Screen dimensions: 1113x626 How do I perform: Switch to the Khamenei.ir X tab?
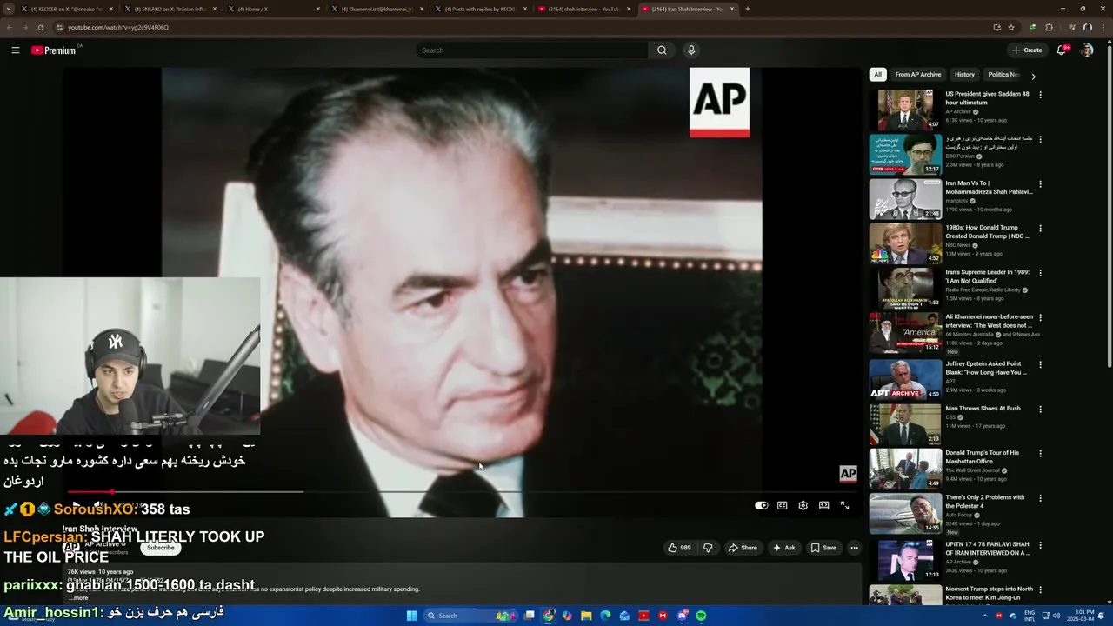(377, 9)
